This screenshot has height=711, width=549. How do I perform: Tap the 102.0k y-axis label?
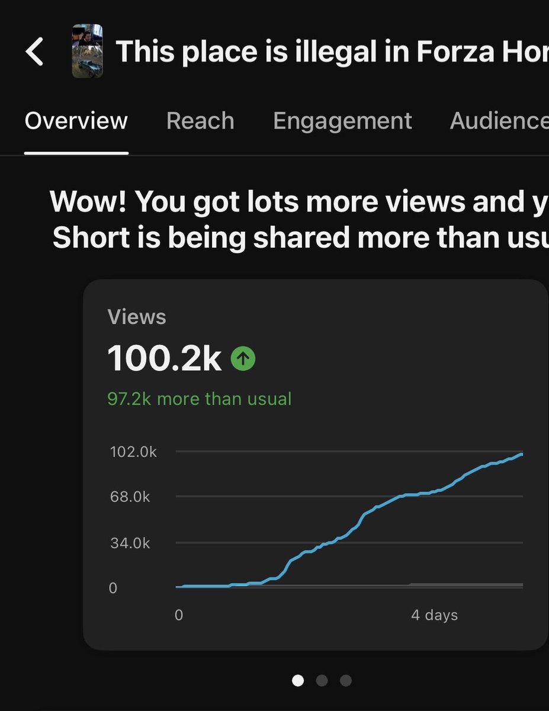(x=133, y=452)
